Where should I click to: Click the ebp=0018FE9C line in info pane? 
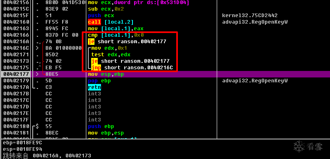tap(23, 143)
